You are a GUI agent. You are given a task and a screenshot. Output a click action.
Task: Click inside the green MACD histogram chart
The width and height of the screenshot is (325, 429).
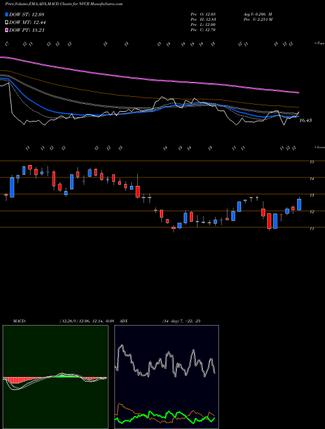55,377
